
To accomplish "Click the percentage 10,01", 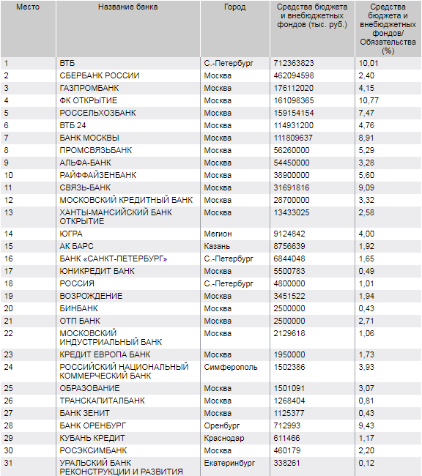I will (x=369, y=64).
